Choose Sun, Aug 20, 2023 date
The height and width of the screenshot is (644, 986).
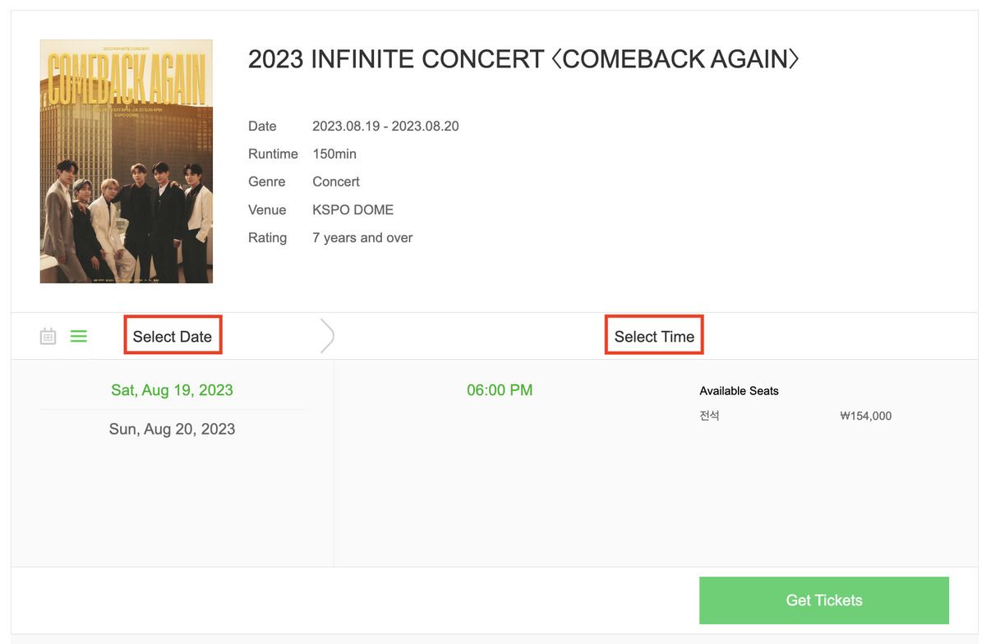pyautogui.click(x=172, y=429)
